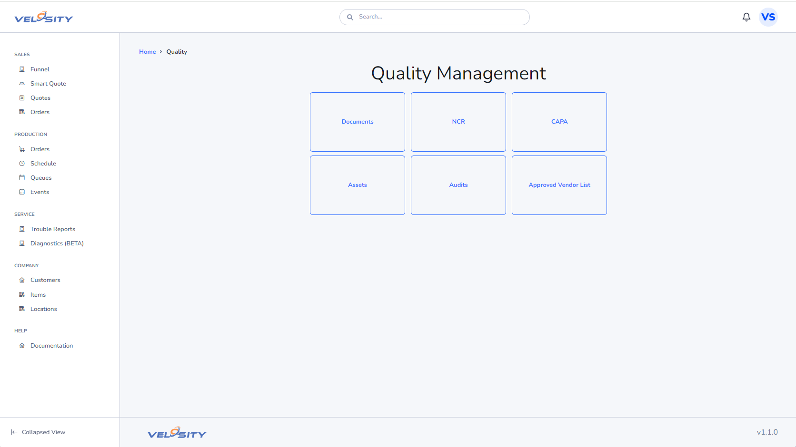Viewport: 796px width, 447px height.
Task: Click the Customers icon in the sidebar
Action: (22, 280)
